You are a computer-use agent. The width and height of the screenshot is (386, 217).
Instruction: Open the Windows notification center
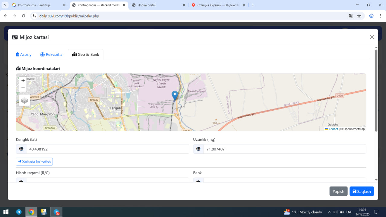point(376,212)
